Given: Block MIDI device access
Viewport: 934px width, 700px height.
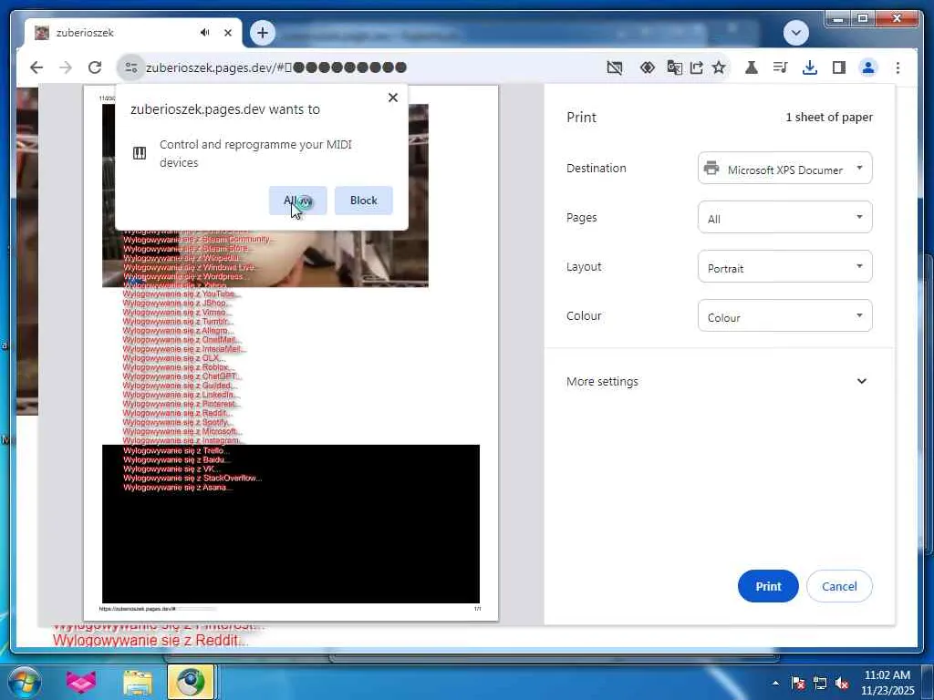Looking at the screenshot, I should click(x=363, y=201).
